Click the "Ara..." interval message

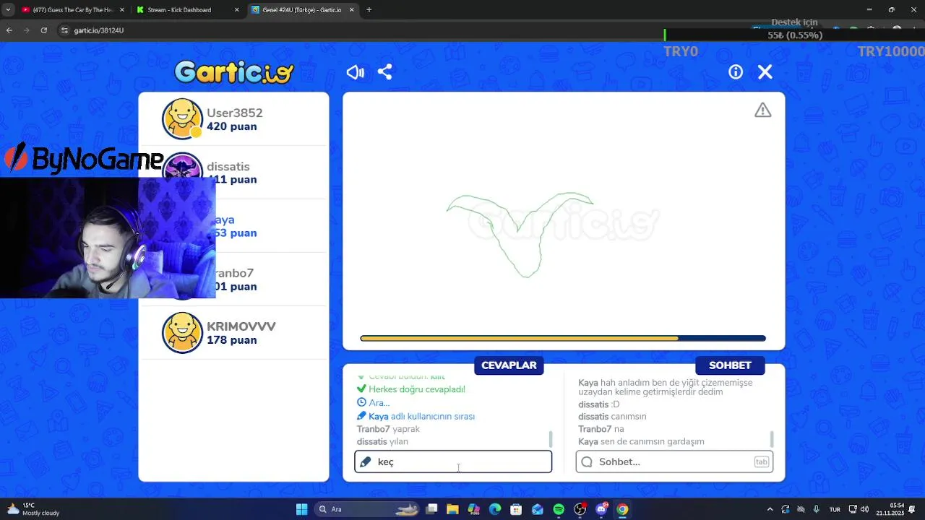click(x=374, y=402)
